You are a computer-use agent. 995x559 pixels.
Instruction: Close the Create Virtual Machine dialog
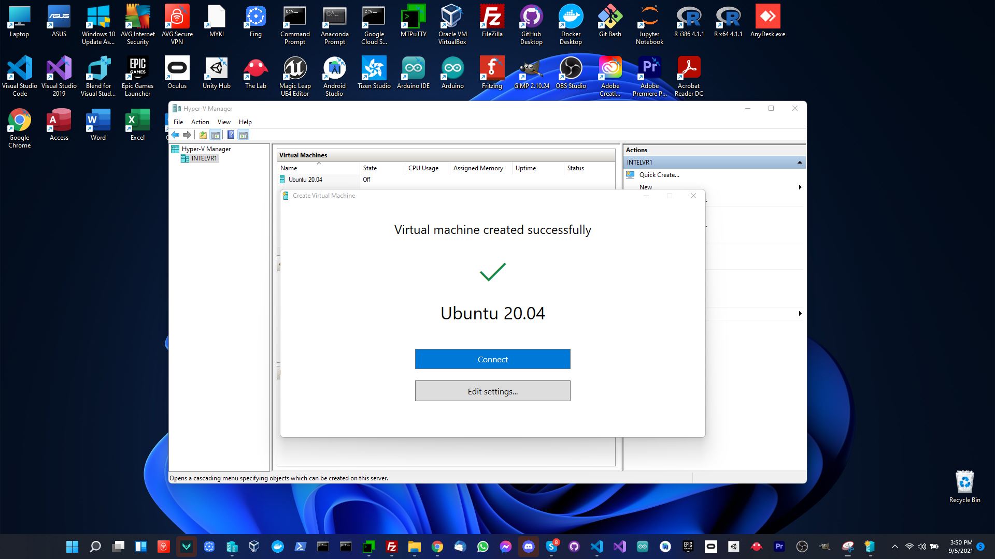[x=693, y=196]
